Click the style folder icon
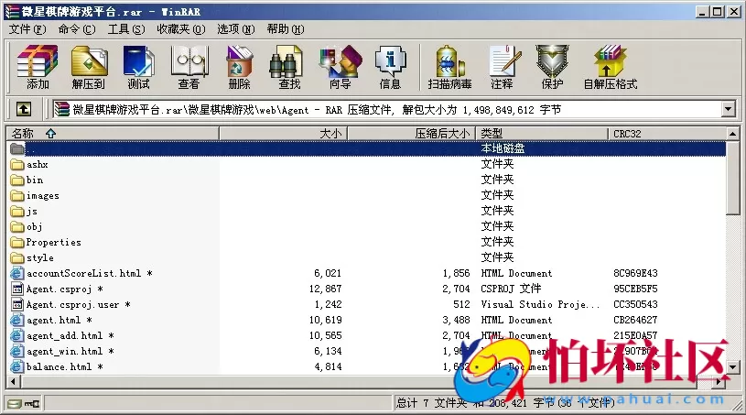The width and height of the screenshot is (746, 415). [17, 258]
